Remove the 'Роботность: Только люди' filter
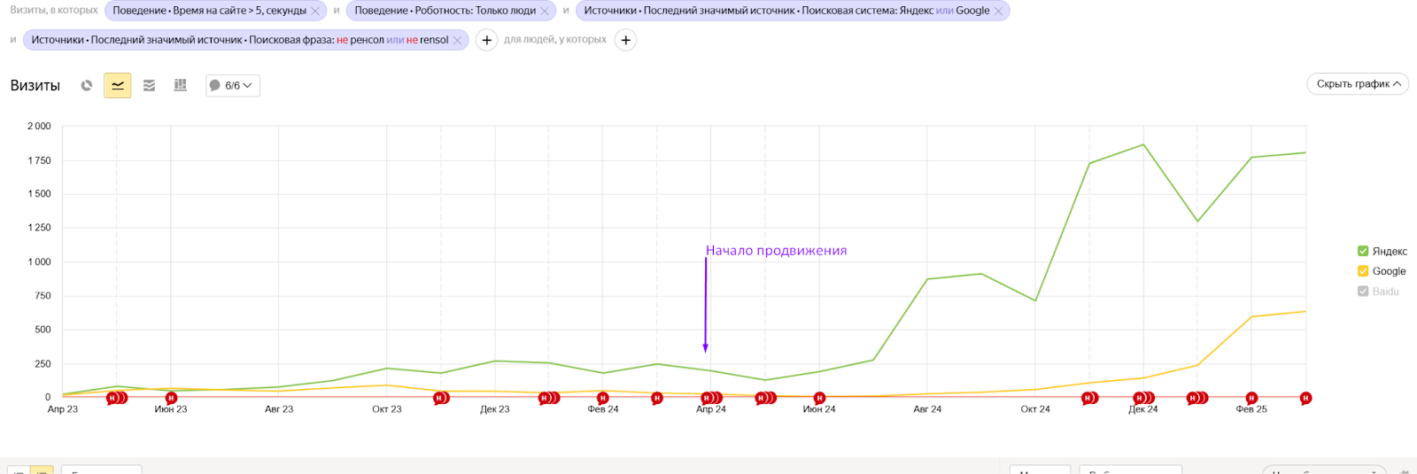This screenshot has height=474, width=1417. [x=545, y=12]
